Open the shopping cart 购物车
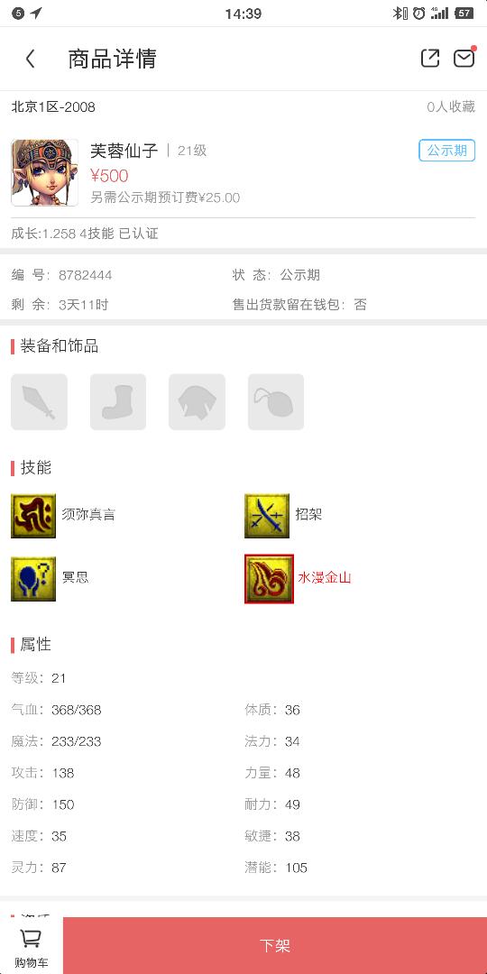This screenshot has width=487, height=974. pos(31,945)
